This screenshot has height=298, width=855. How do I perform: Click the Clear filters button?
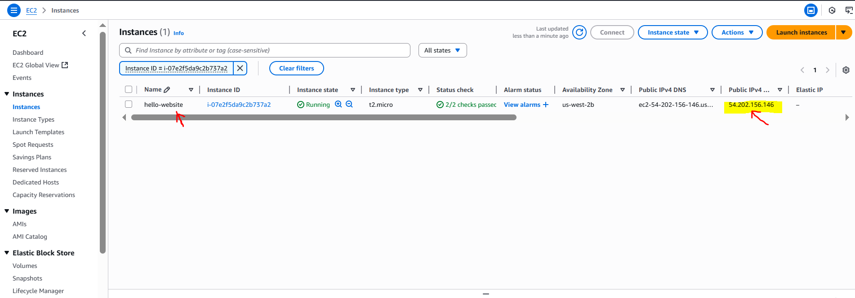[296, 68]
